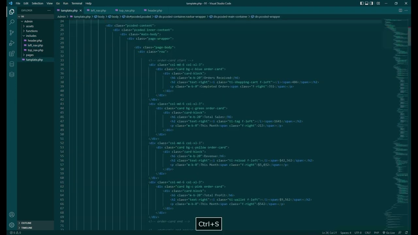Image resolution: width=418 pixels, height=235 pixels.
Task: Open the Selection menu
Action: click(37, 3)
